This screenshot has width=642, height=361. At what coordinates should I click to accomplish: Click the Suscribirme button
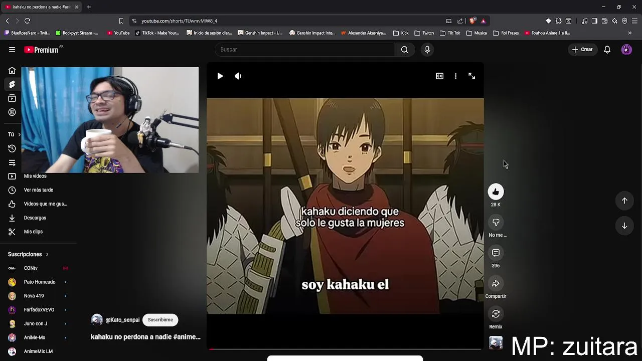coord(160,320)
